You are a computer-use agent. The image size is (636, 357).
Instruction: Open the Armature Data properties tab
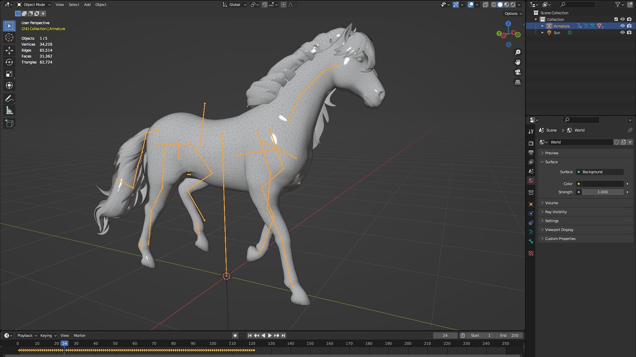pyautogui.click(x=531, y=232)
